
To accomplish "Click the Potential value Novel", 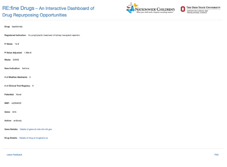I will point(18,95).
